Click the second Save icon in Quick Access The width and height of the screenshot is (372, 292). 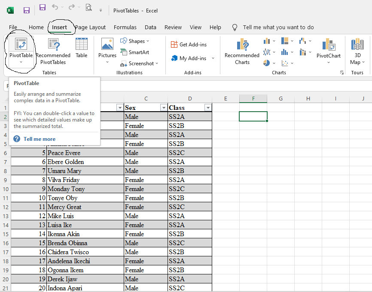coord(43,7)
